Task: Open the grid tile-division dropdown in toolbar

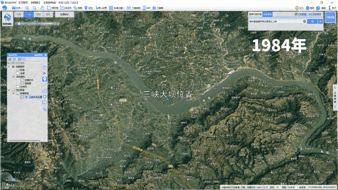Action: point(116,8)
